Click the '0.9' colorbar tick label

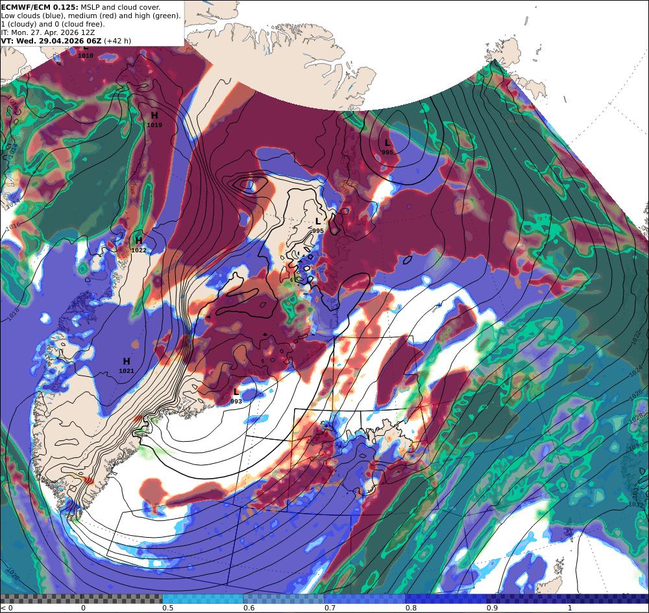tap(492, 608)
